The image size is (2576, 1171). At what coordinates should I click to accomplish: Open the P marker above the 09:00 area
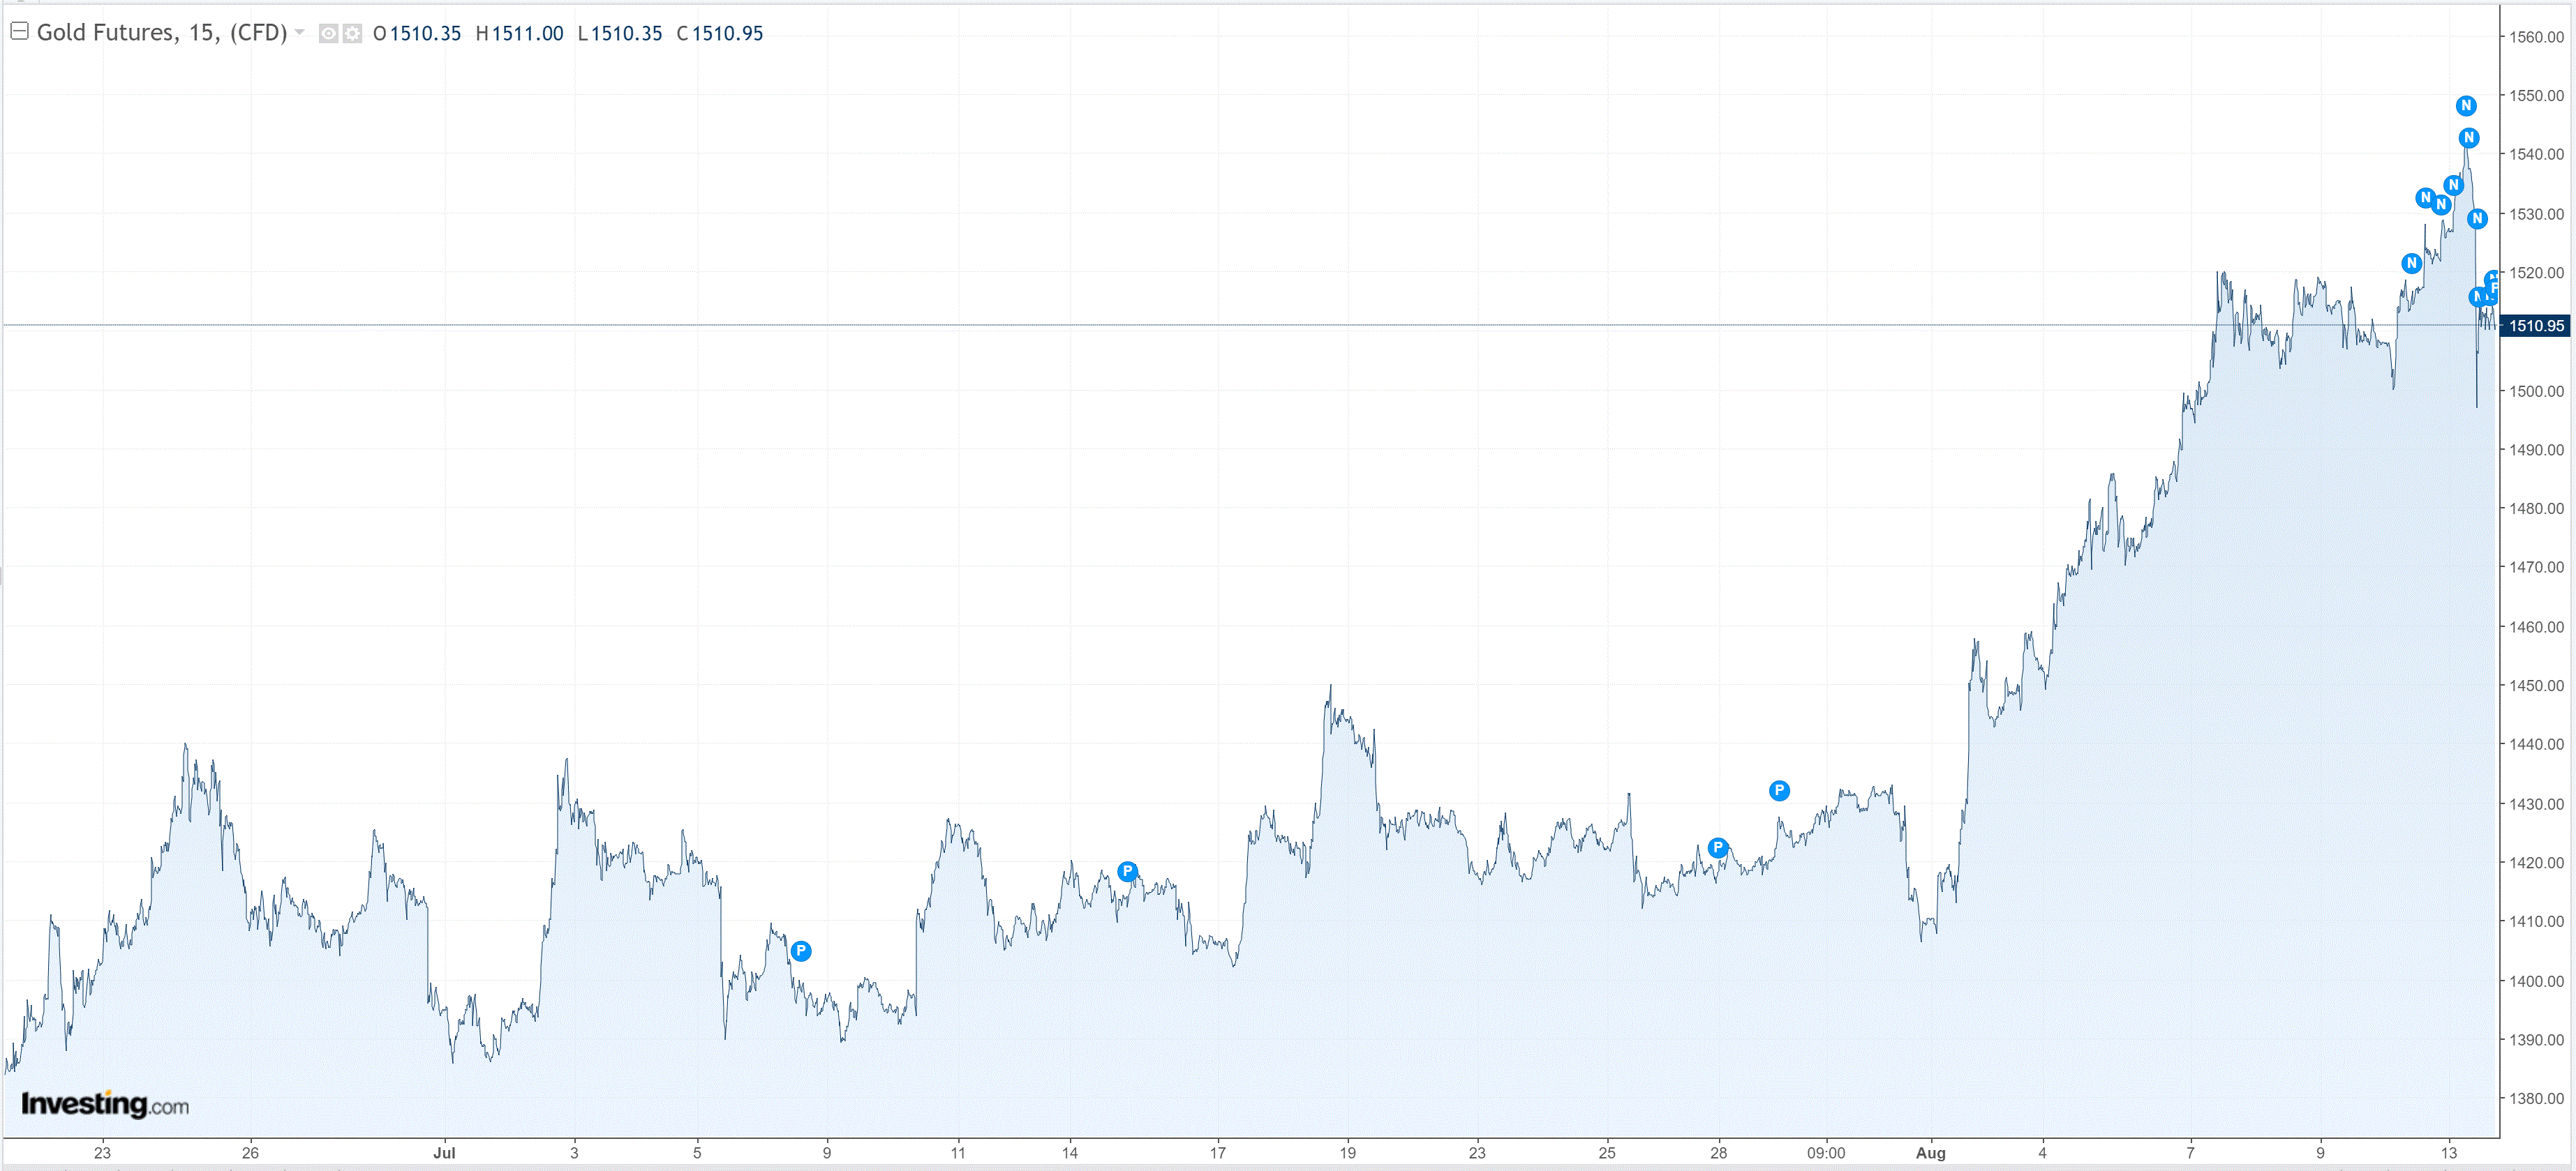coord(1779,792)
